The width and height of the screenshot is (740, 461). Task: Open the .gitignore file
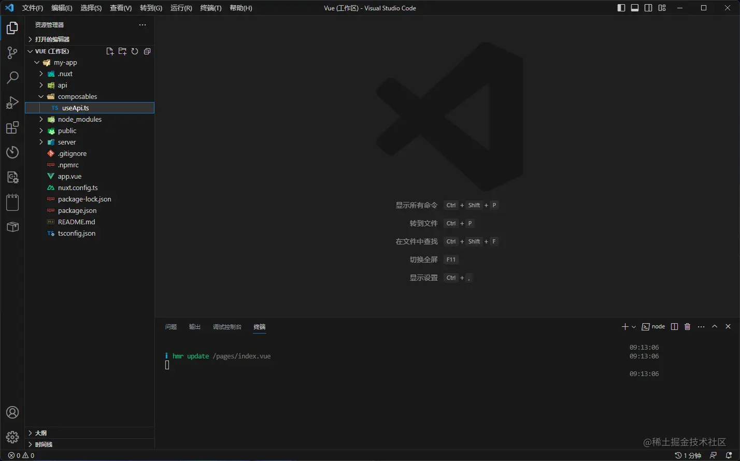tap(90, 154)
